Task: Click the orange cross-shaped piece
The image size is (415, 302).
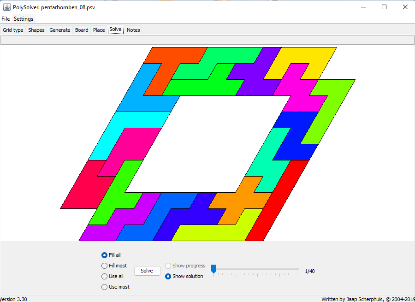Action: click(239, 201)
